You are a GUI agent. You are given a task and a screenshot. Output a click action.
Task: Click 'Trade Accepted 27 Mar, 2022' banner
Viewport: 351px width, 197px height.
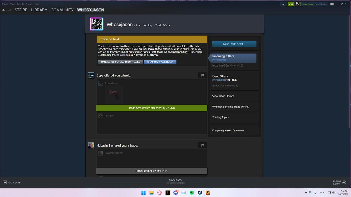point(152,108)
